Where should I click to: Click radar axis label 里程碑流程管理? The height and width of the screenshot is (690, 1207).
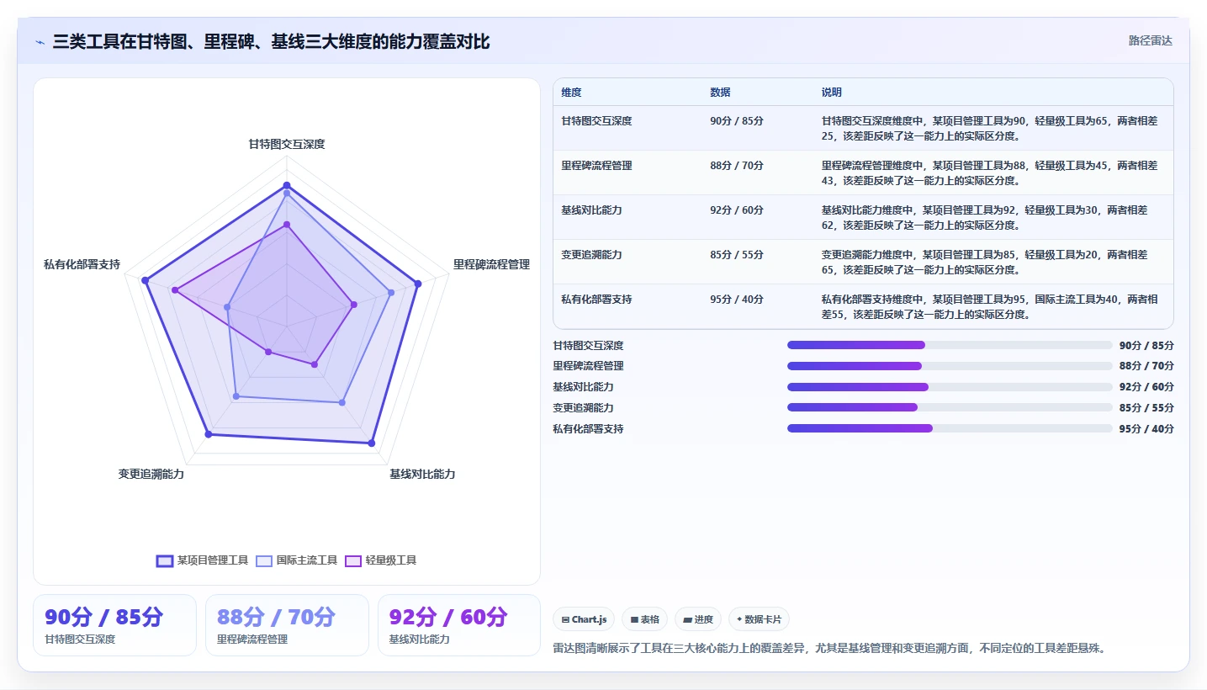coord(491,264)
